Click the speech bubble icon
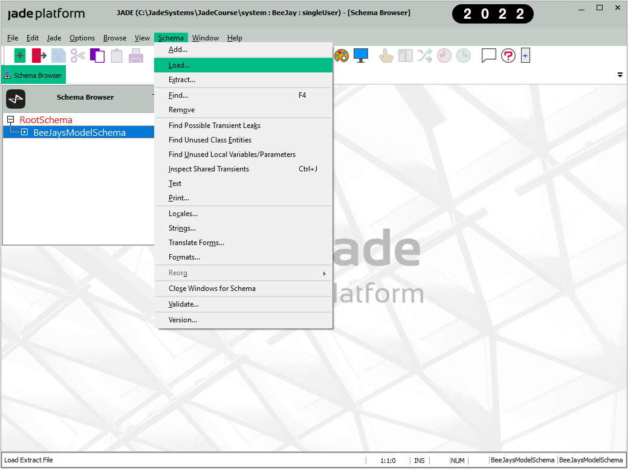This screenshot has height=469, width=628. 488,56
